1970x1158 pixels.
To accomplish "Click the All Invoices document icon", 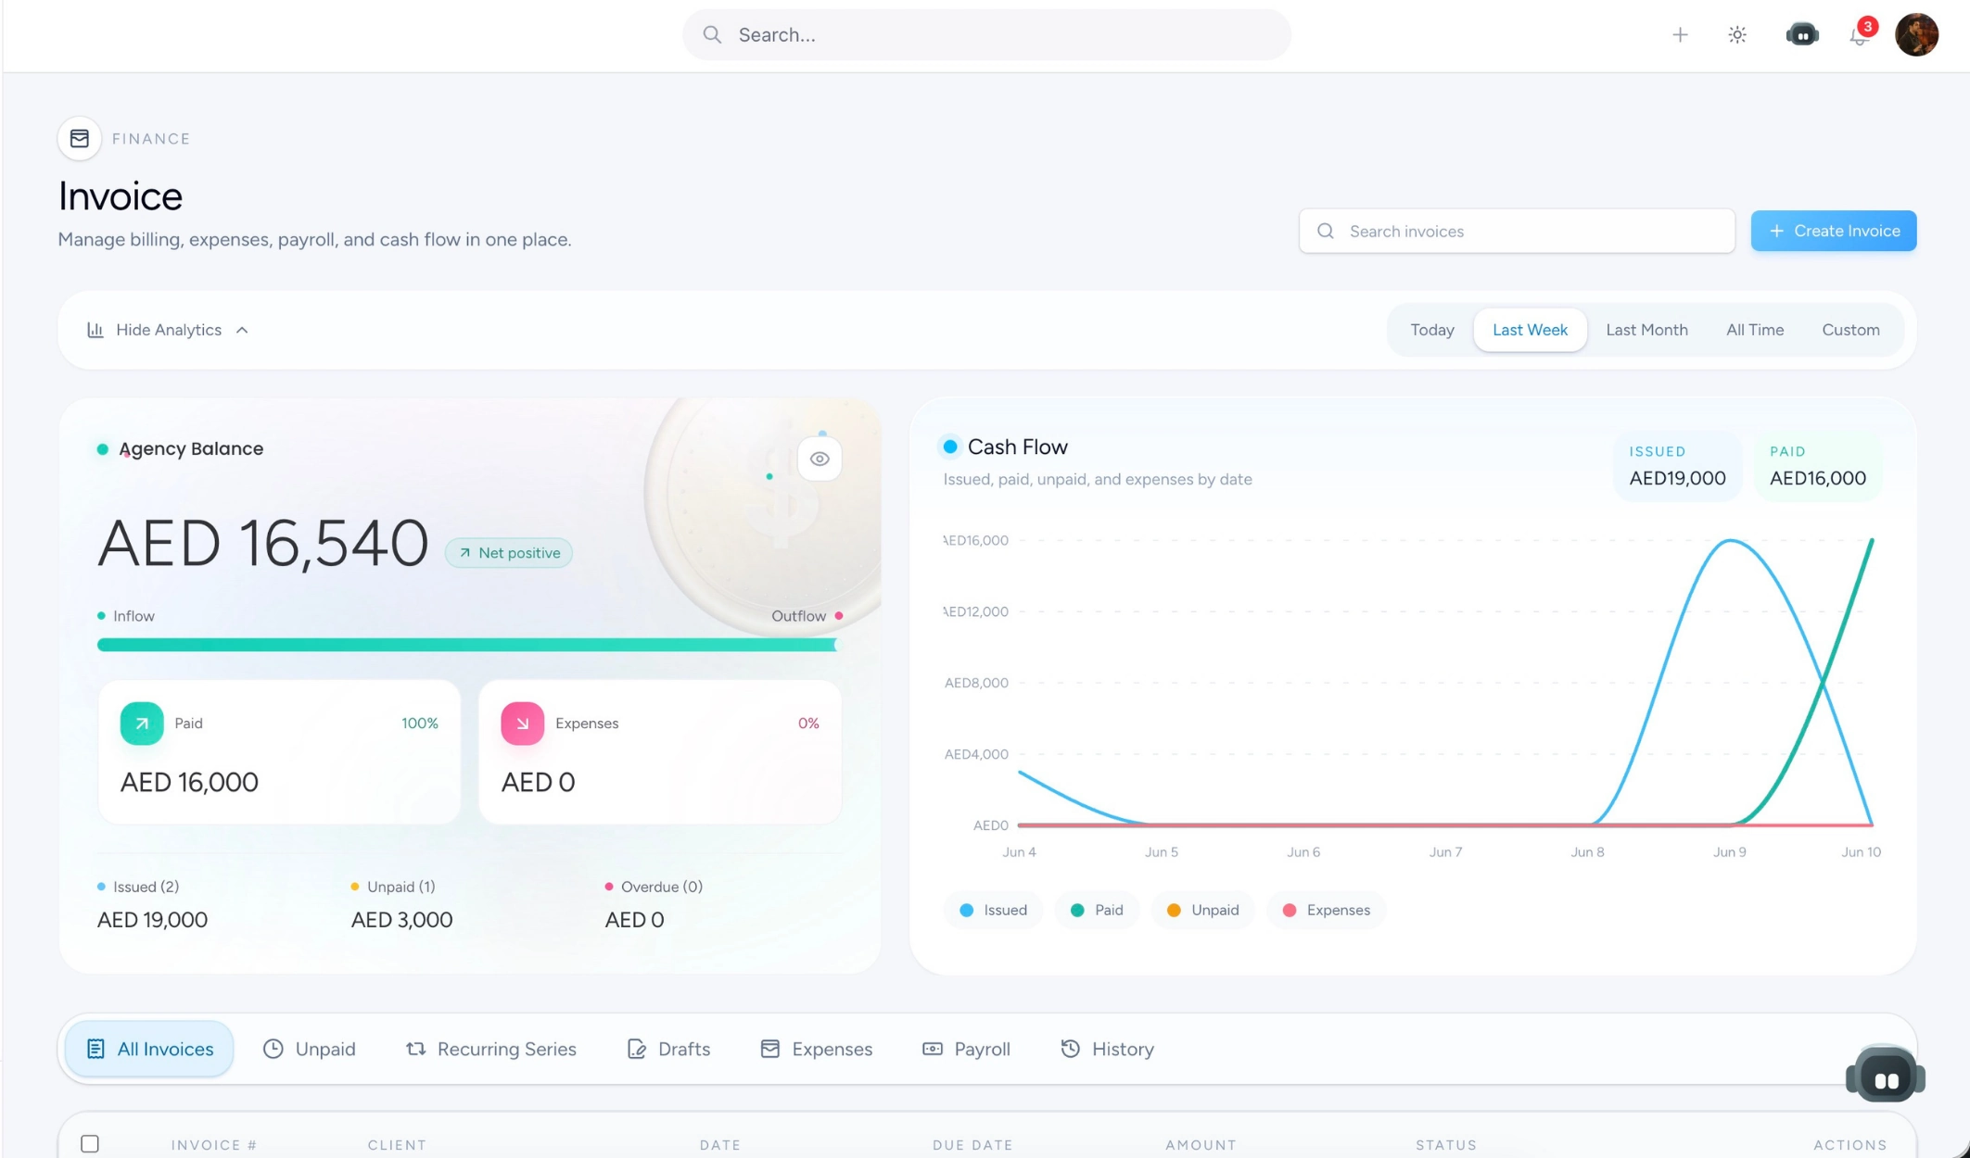I will (95, 1049).
